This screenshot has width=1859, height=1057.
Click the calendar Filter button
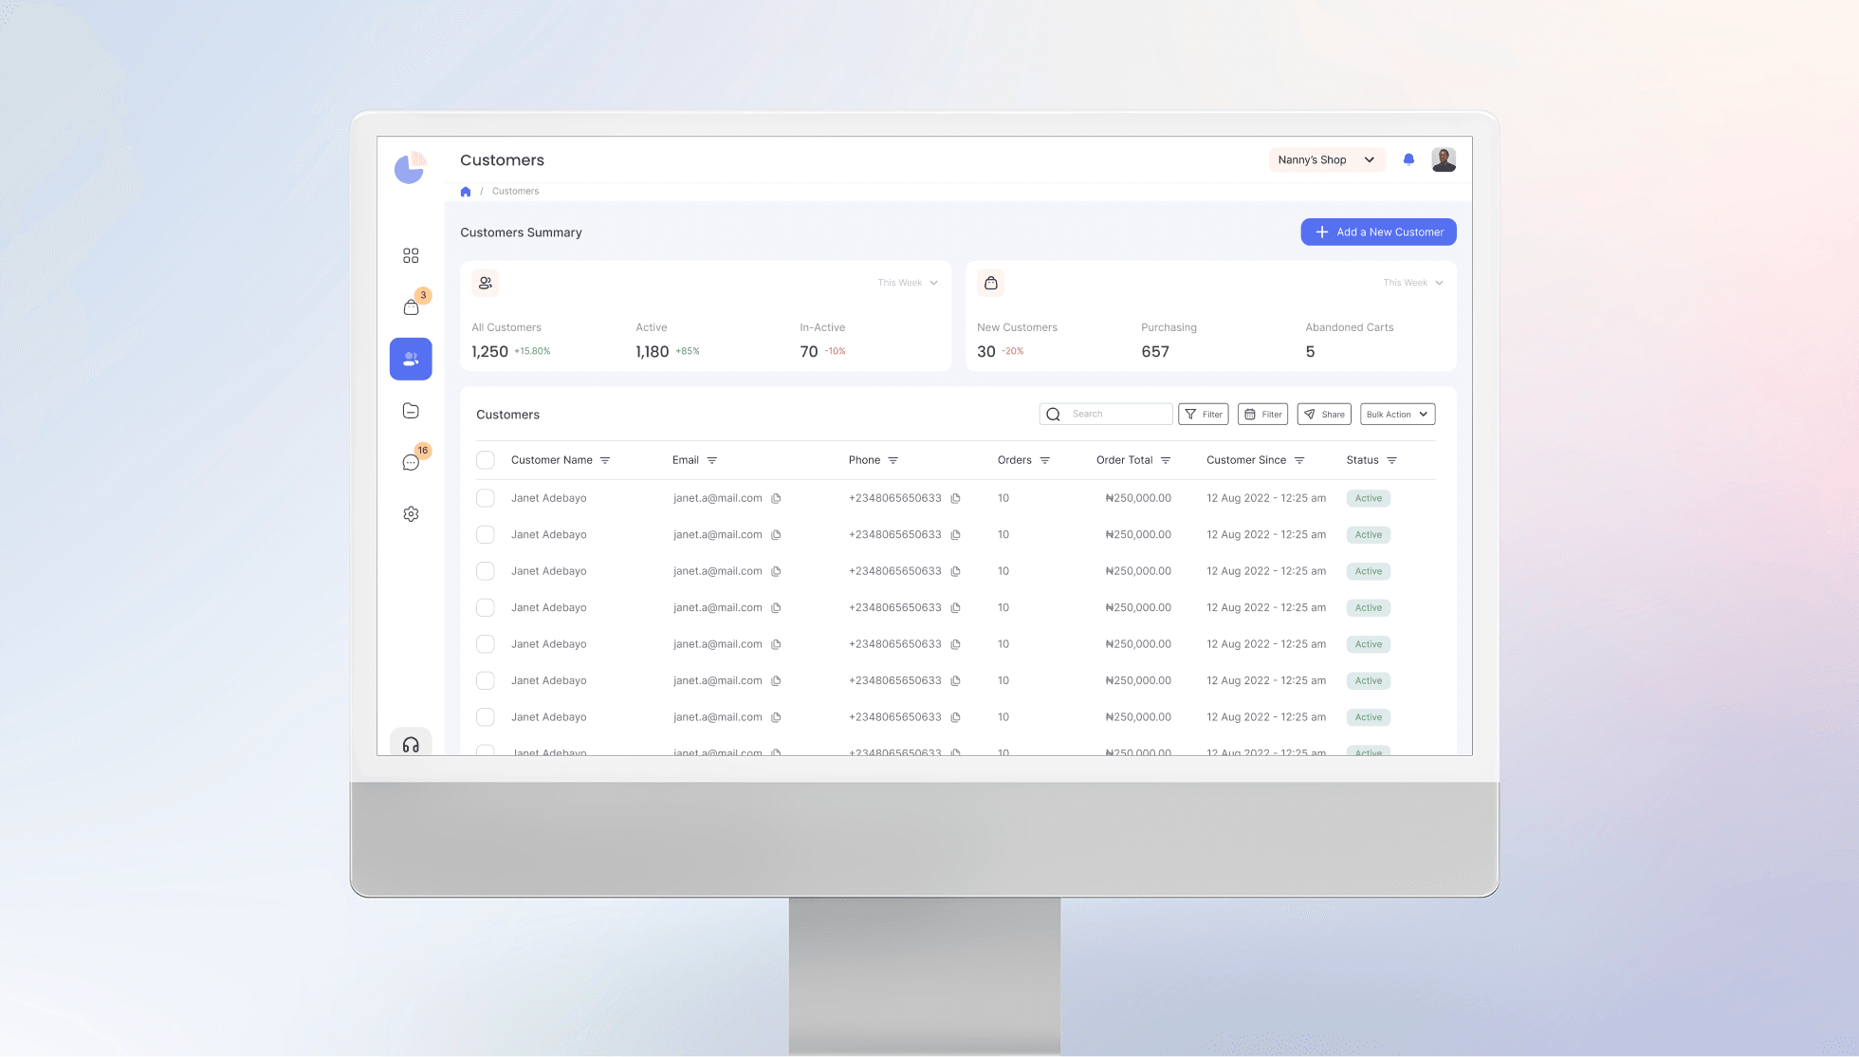1263,415
